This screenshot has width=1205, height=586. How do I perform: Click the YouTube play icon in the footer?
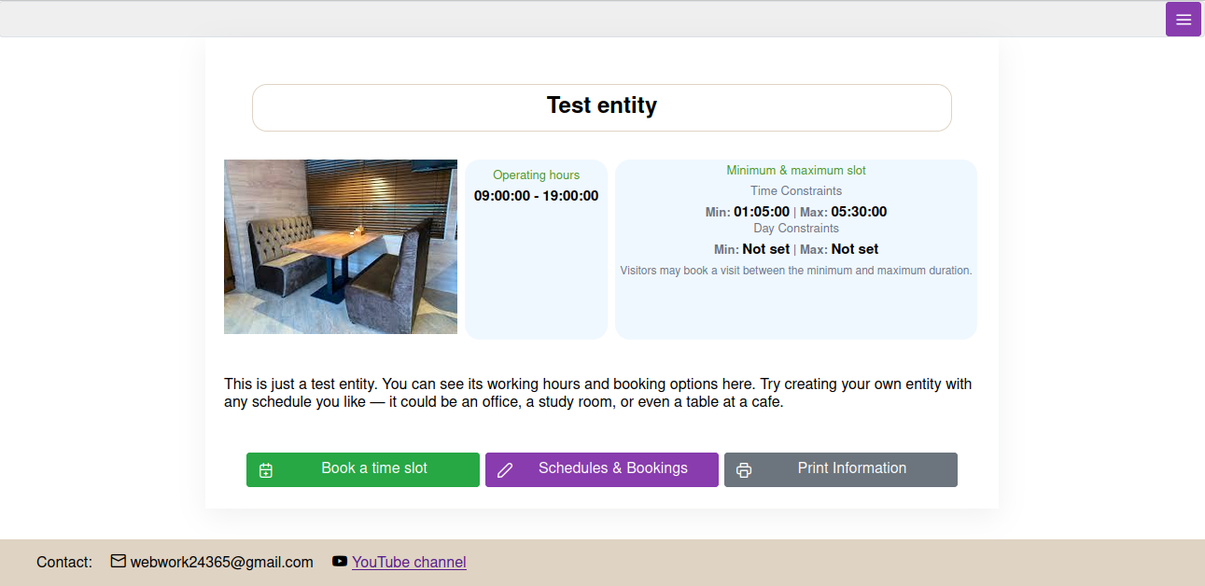click(339, 561)
